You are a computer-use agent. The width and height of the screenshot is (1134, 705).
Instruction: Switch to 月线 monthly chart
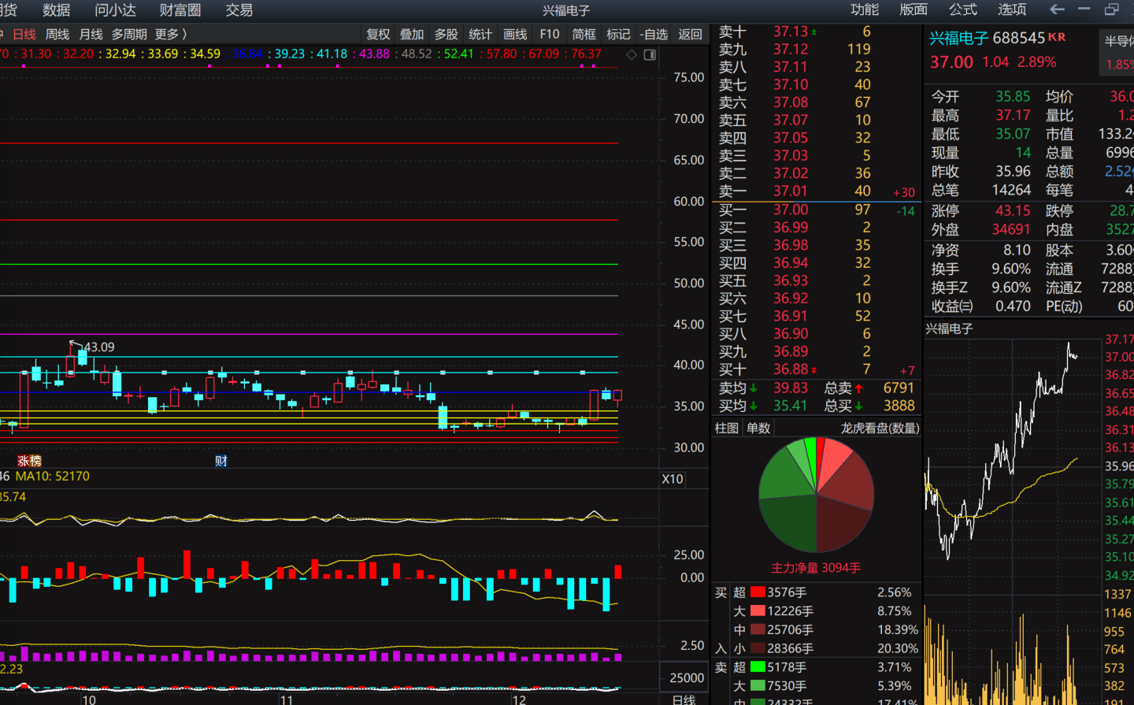91,35
